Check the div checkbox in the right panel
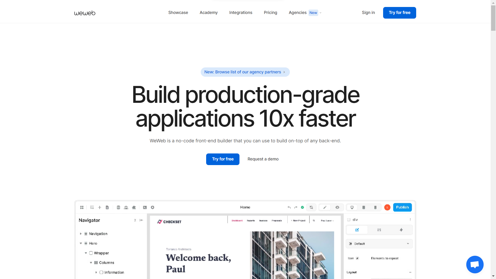The height and width of the screenshot is (279, 496). tap(348, 220)
